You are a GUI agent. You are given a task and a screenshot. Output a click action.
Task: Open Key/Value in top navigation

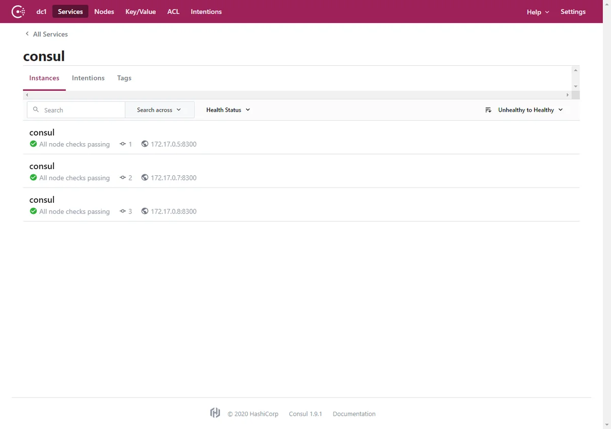pos(141,12)
